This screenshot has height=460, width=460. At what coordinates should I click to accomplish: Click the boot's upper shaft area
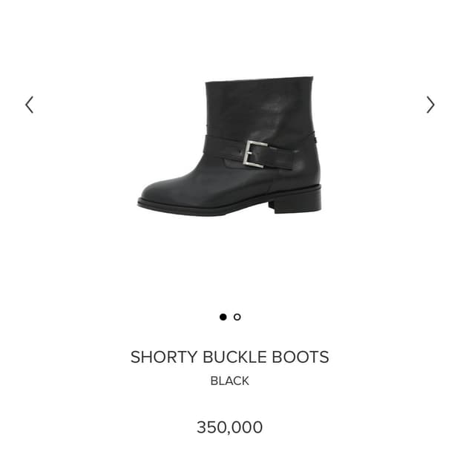pos(260,105)
